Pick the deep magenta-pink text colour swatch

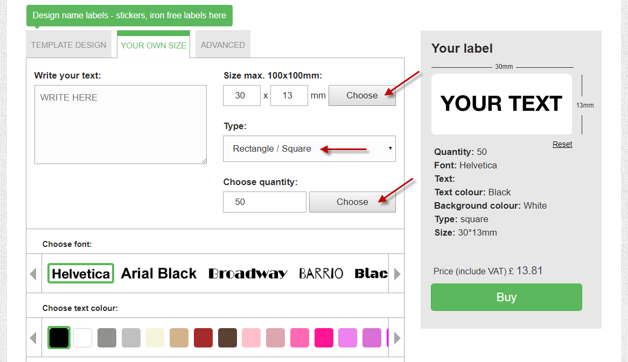(324, 338)
